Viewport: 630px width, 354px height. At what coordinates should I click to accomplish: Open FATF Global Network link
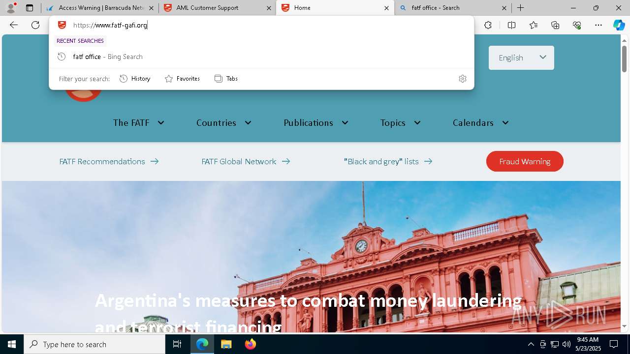click(246, 161)
